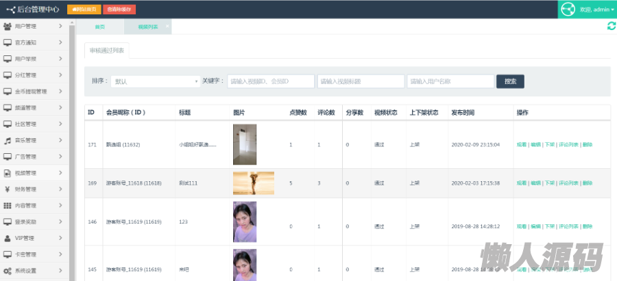Open the 排序 dropdown showing 默认
Image resolution: width=617 pixels, height=281 pixels.
pyautogui.click(x=155, y=81)
